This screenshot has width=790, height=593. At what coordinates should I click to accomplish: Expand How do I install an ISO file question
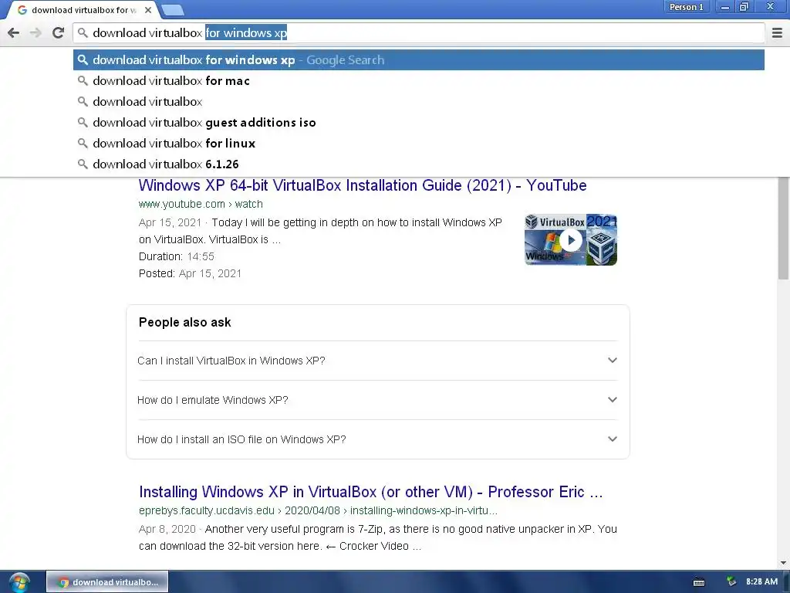(x=377, y=439)
